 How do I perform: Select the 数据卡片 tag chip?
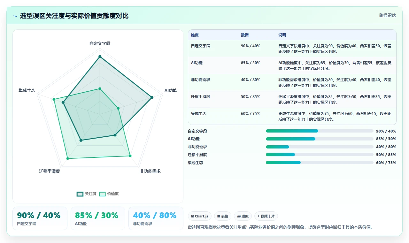point(266,216)
